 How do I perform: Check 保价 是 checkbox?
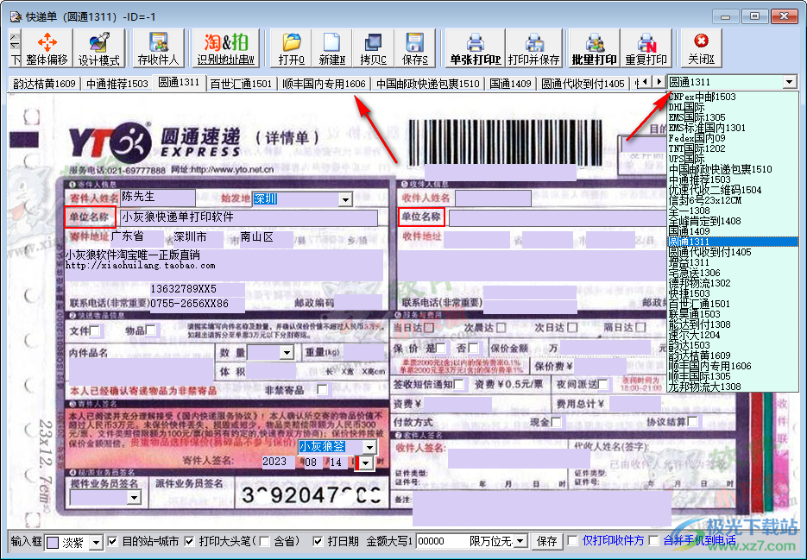pyautogui.click(x=441, y=349)
